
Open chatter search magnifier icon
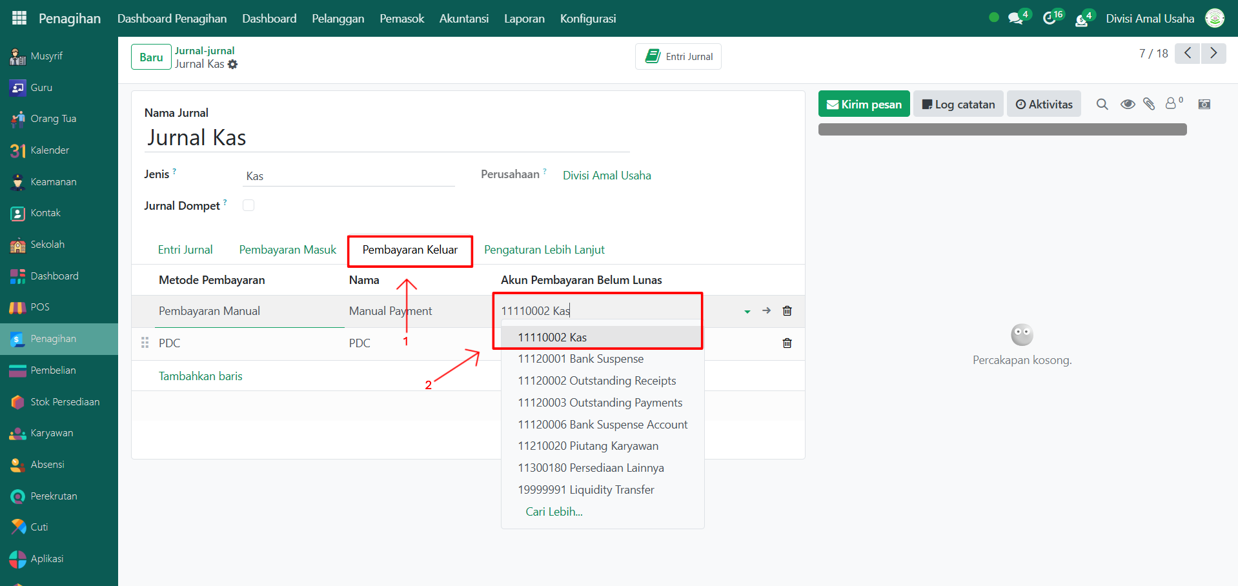[x=1102, y=104]
